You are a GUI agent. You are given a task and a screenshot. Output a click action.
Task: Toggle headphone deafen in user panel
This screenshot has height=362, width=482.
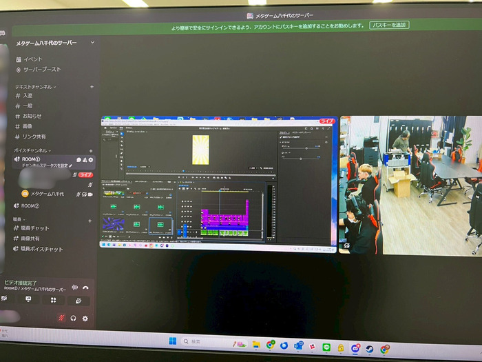coord(73,318)
